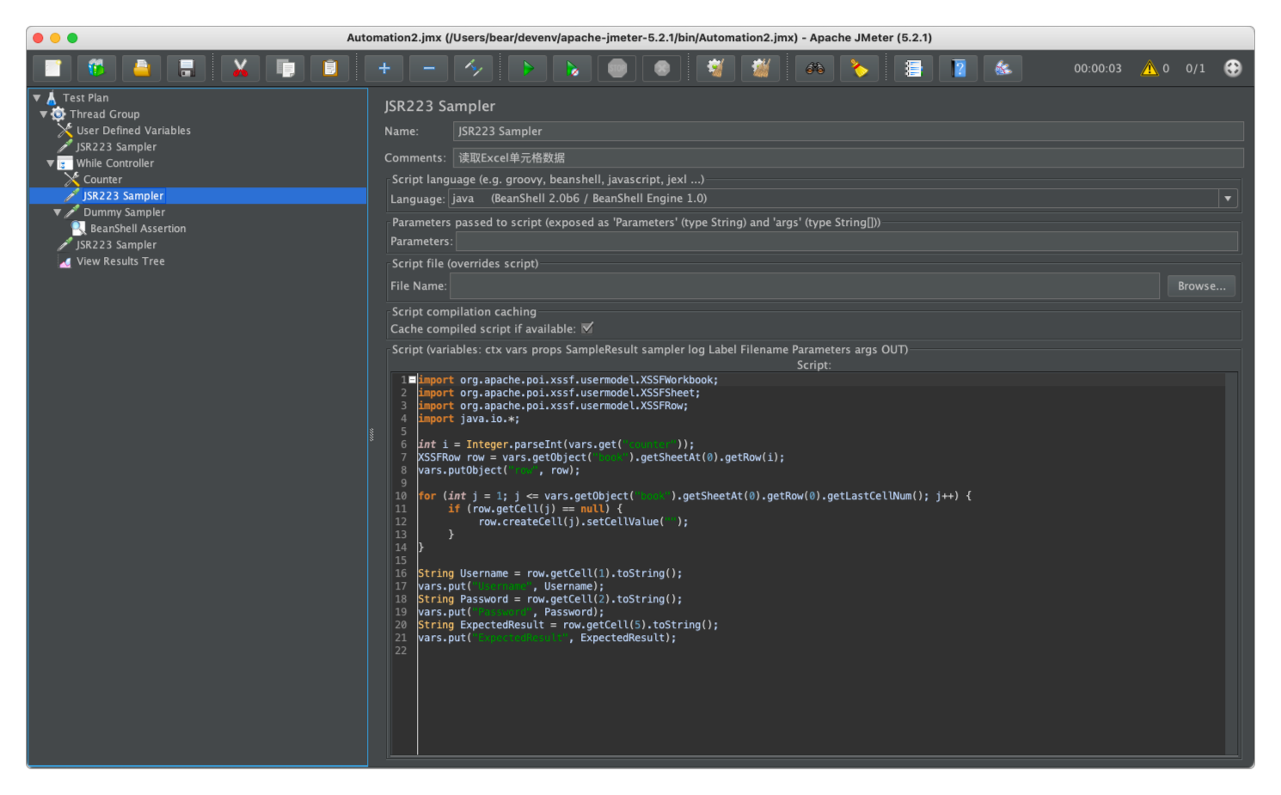Screen dimensions: 1281x795
Task: Clear results with single broom icon
Action: pyautogui.click(x=716, y=68)
